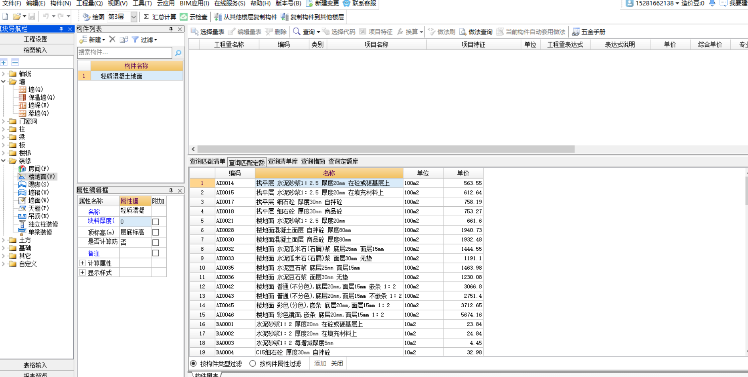
Task: Click the 工程设置 button
Action: 36,39
